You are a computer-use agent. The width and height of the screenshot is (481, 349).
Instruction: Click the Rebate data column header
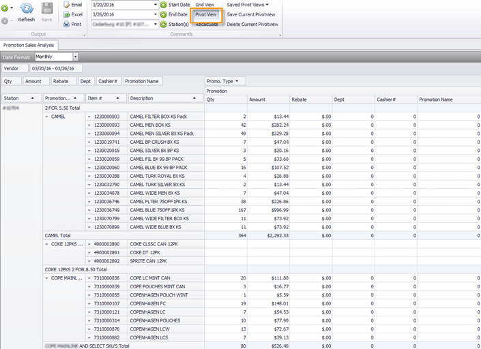pos(310,100)
